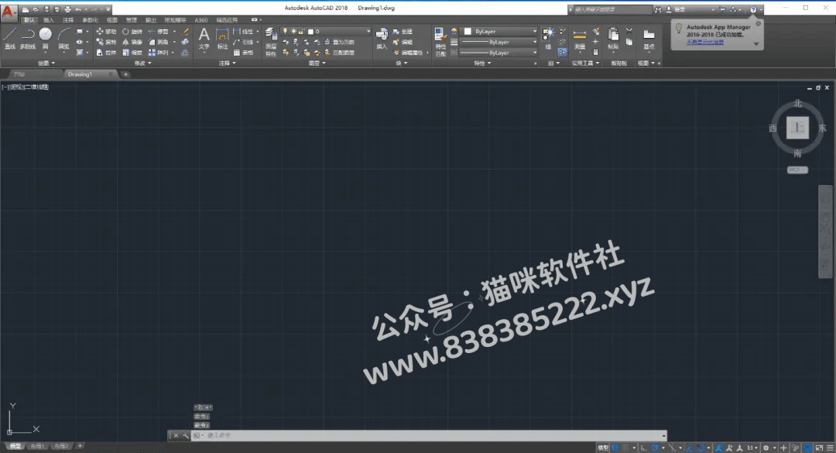Click the Stretch (拉伸) tool
The height and width of the screenshot is (453, 836).
click(106, 53)
